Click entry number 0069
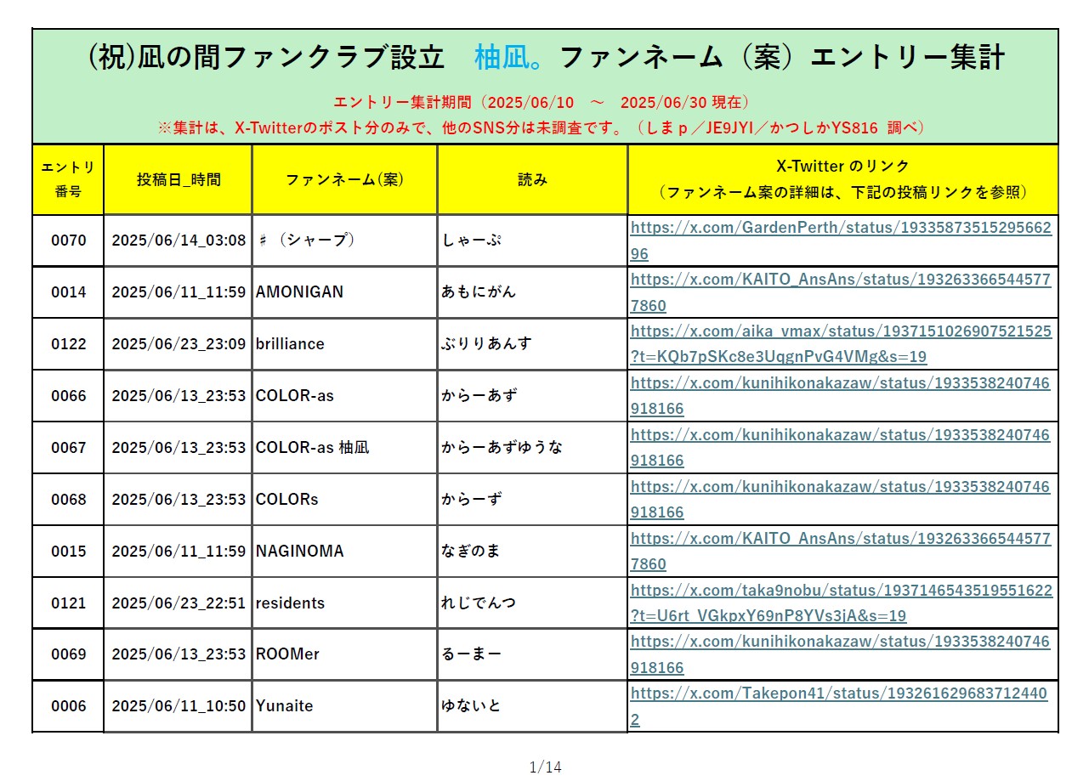The image size is (1089, 781). (69, 655)
